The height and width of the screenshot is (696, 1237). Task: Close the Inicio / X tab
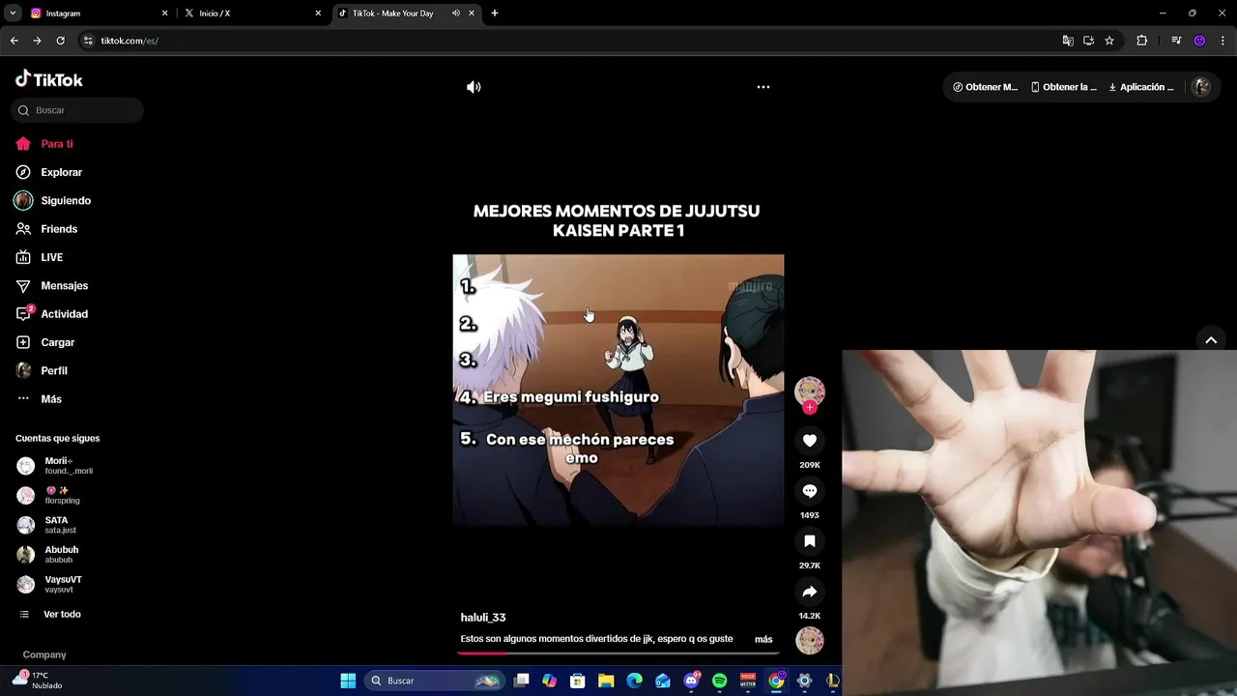[318, 14]
